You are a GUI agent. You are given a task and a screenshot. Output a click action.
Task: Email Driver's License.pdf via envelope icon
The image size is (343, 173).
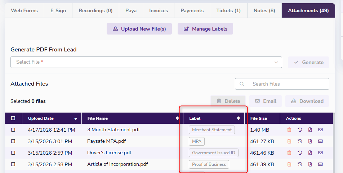click(320, 153)
